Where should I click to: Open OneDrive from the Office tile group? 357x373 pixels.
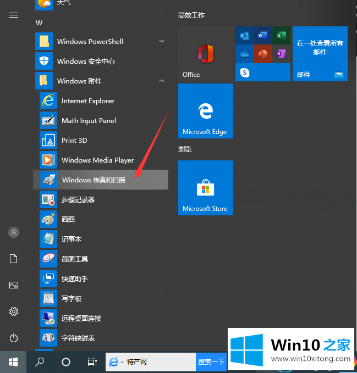click(x=244, y=54)
